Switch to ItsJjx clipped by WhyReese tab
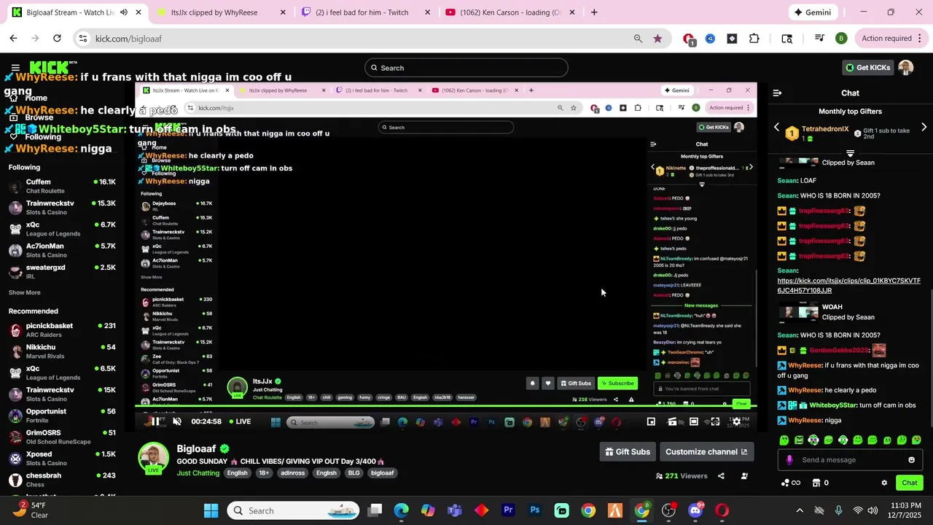 (219, 12)
